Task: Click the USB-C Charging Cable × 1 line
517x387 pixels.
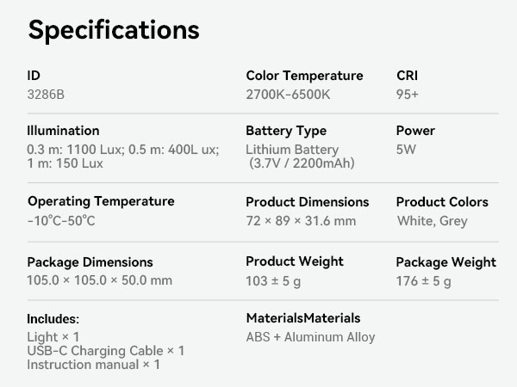Action: (x=106, y=351)
